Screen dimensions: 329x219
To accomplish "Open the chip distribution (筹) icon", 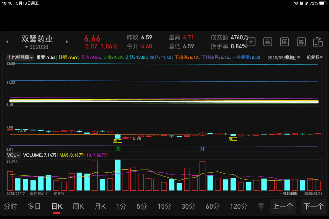I will point(301,42).
